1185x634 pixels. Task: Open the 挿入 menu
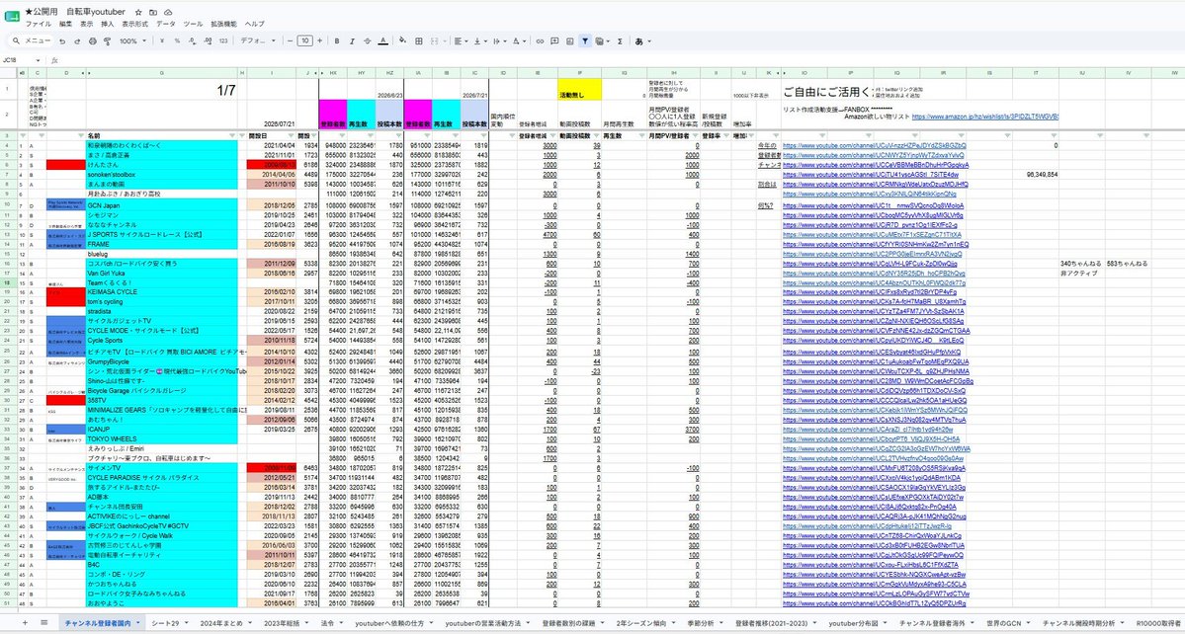(x=108, y=24)
